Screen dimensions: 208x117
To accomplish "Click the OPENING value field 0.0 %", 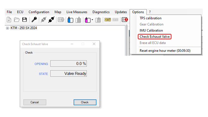I will (x=69, y=64).
